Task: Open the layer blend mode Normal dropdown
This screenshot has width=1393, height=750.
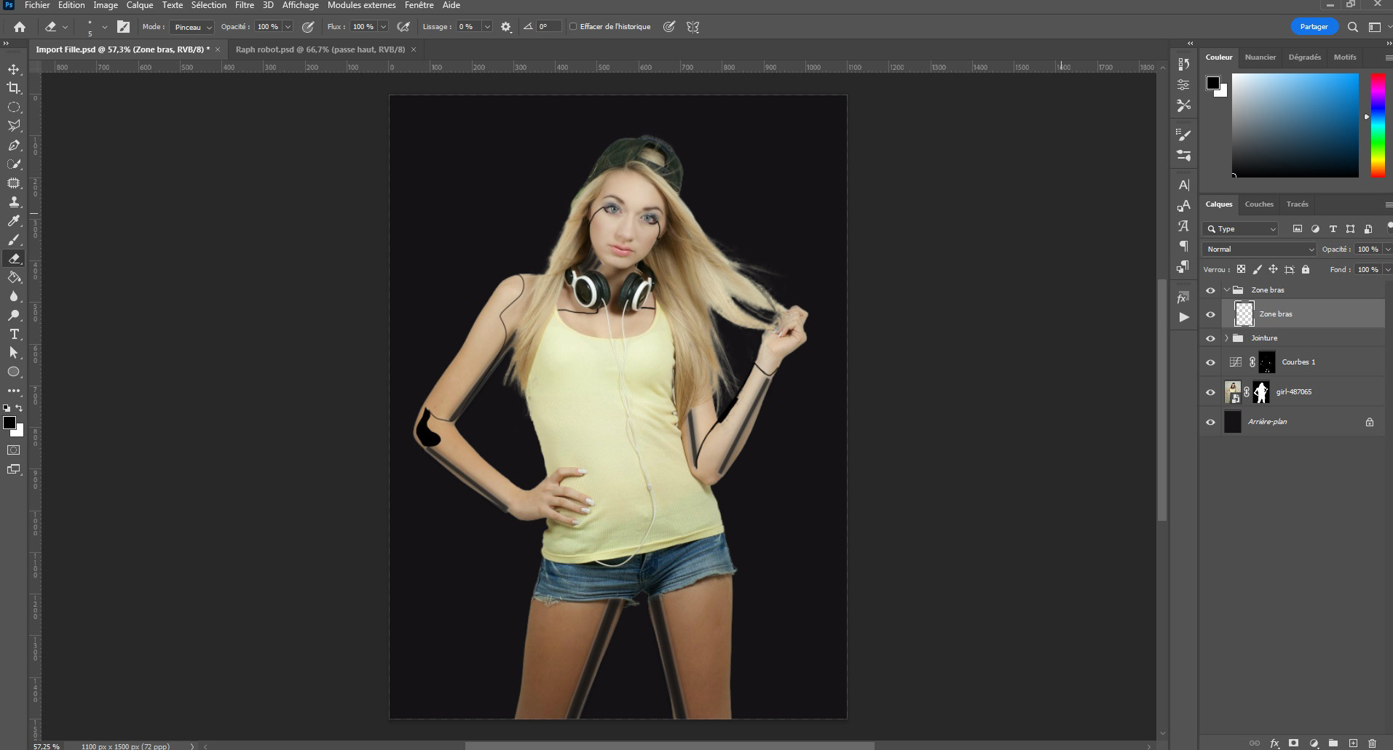Action: pos(1259,249)
